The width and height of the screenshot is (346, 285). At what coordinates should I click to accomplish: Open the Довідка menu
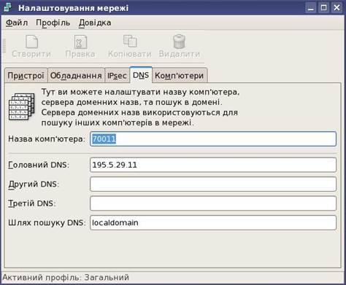95,23
